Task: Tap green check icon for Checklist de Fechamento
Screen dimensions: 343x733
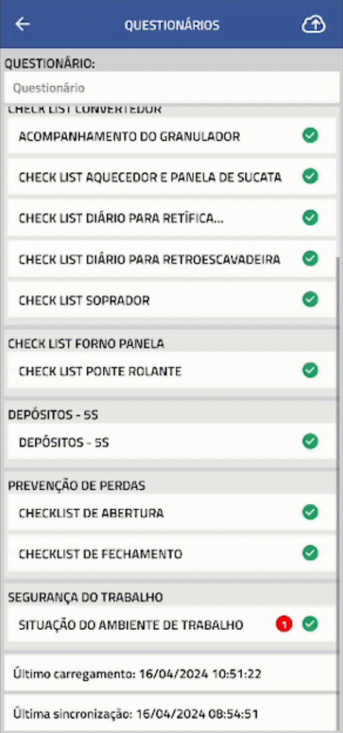Action: pos(310,553)
